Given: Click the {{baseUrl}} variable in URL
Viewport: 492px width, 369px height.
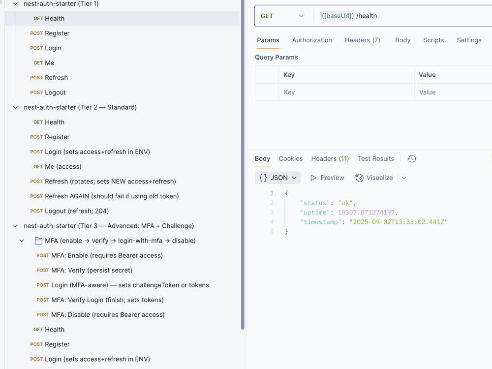Looking at the screenshot, I should pos(338,16).
